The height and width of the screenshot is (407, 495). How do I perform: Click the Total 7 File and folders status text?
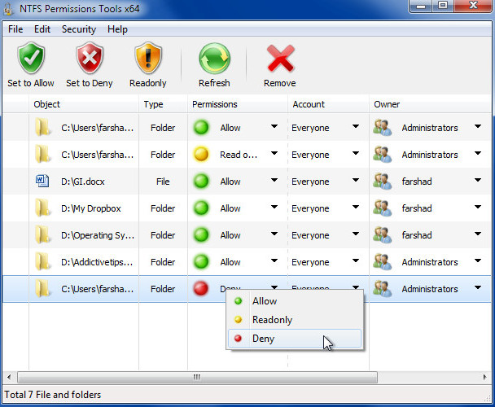pos(53,395)
